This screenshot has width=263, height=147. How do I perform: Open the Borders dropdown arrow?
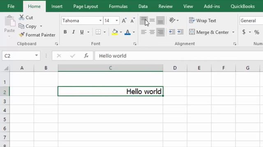[x=104, y=32]
